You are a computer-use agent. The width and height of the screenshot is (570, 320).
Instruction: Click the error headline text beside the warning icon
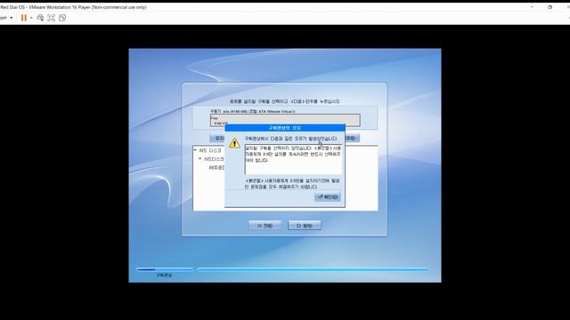[x=291, y=139]
